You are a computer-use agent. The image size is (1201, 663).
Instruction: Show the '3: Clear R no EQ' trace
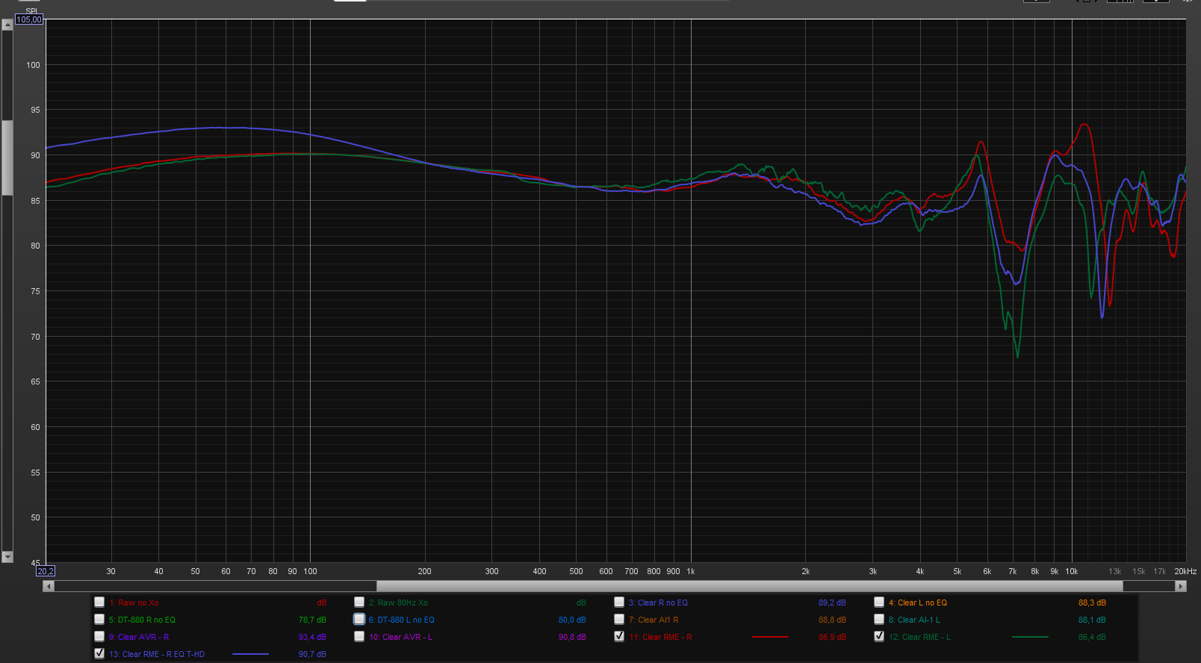click(x=619, y=602)
